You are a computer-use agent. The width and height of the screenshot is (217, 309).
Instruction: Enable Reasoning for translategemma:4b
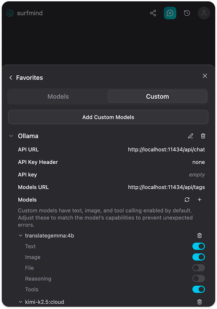click(x=199, y=279)
